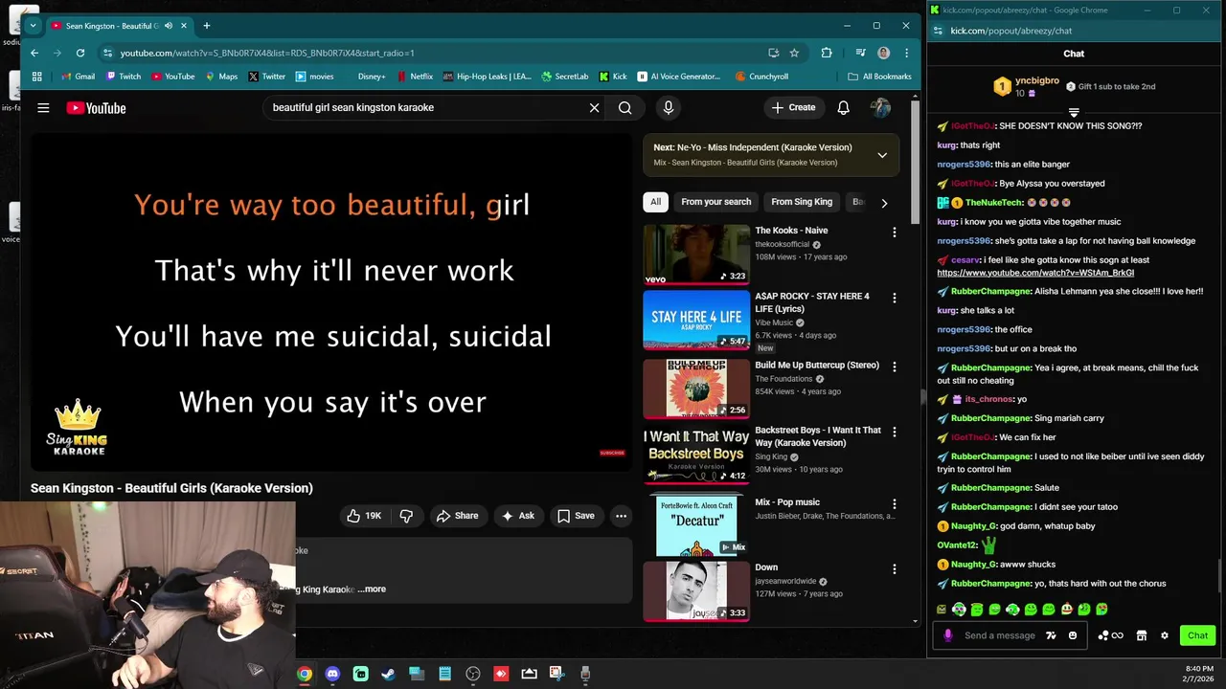Open OBS Studio from the taskbar
This screenshot has height=689, width=1226.
pyautogui.click(x=473, y=674)
